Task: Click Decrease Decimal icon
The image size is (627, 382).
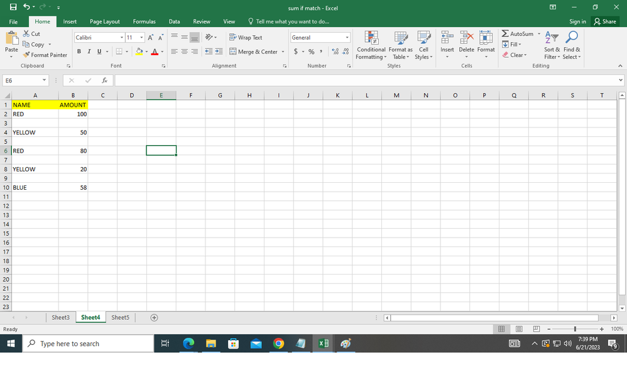Action: (x=346, y=52)
